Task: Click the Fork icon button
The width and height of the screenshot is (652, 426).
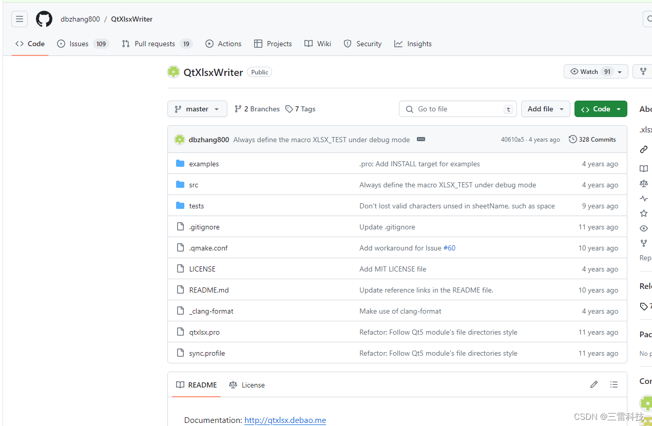Action: tap(643, 71)
